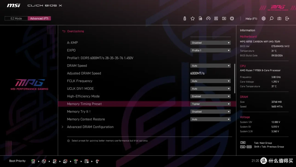Expand Advanced DRAM Configuration submenu
296x167 pixels.
pos(90,127)
